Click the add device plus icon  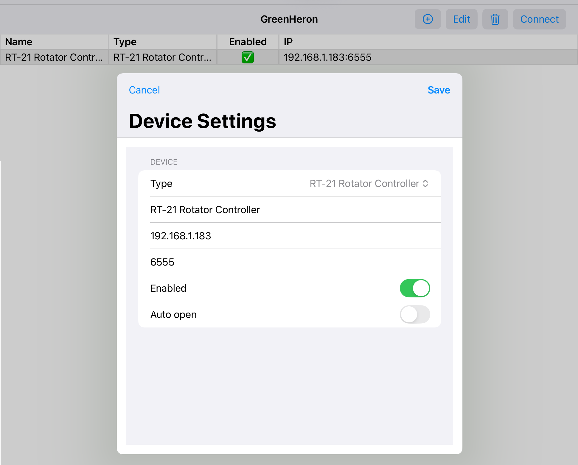pos(428,19)
